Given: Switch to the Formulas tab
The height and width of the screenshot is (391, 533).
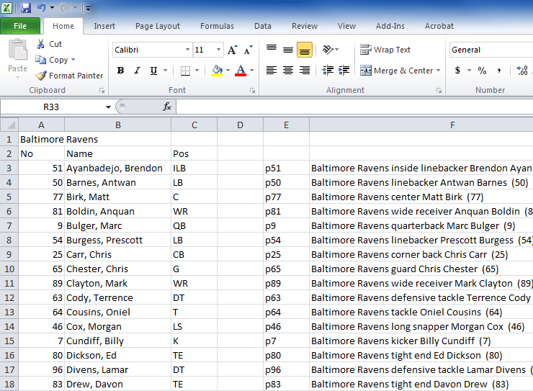Looking at the screenshot, I should pos(217,26).
